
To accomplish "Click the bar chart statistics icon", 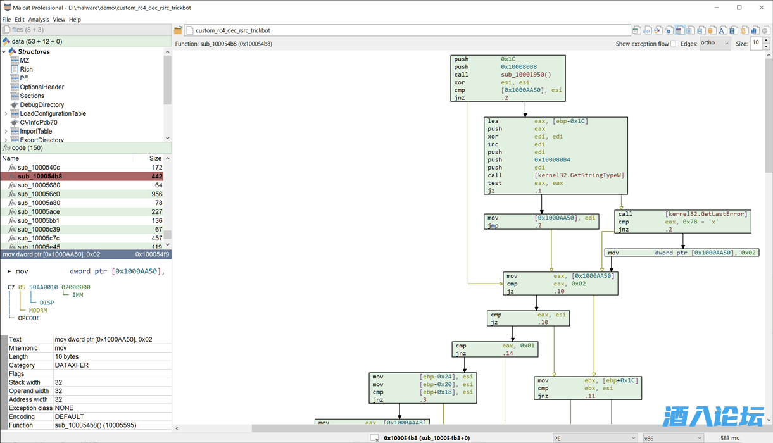I will [x=754, y=30].
